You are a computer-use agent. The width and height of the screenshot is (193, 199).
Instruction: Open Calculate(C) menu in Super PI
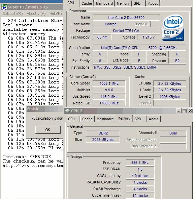click(x=13, y=14)
